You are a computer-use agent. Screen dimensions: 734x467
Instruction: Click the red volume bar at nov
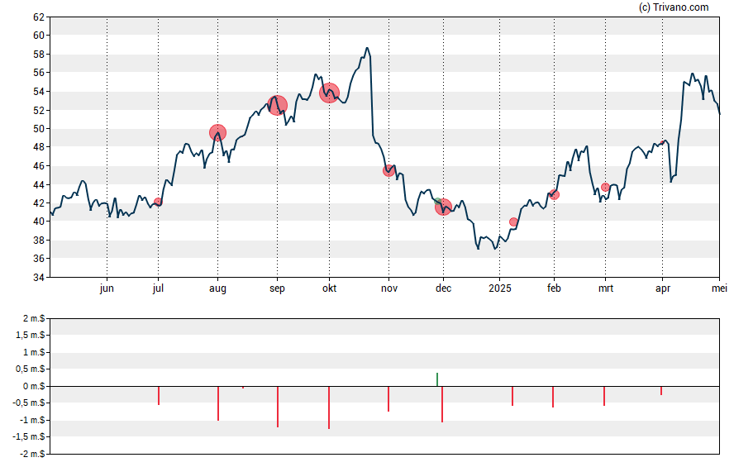[x=388, y=399]
